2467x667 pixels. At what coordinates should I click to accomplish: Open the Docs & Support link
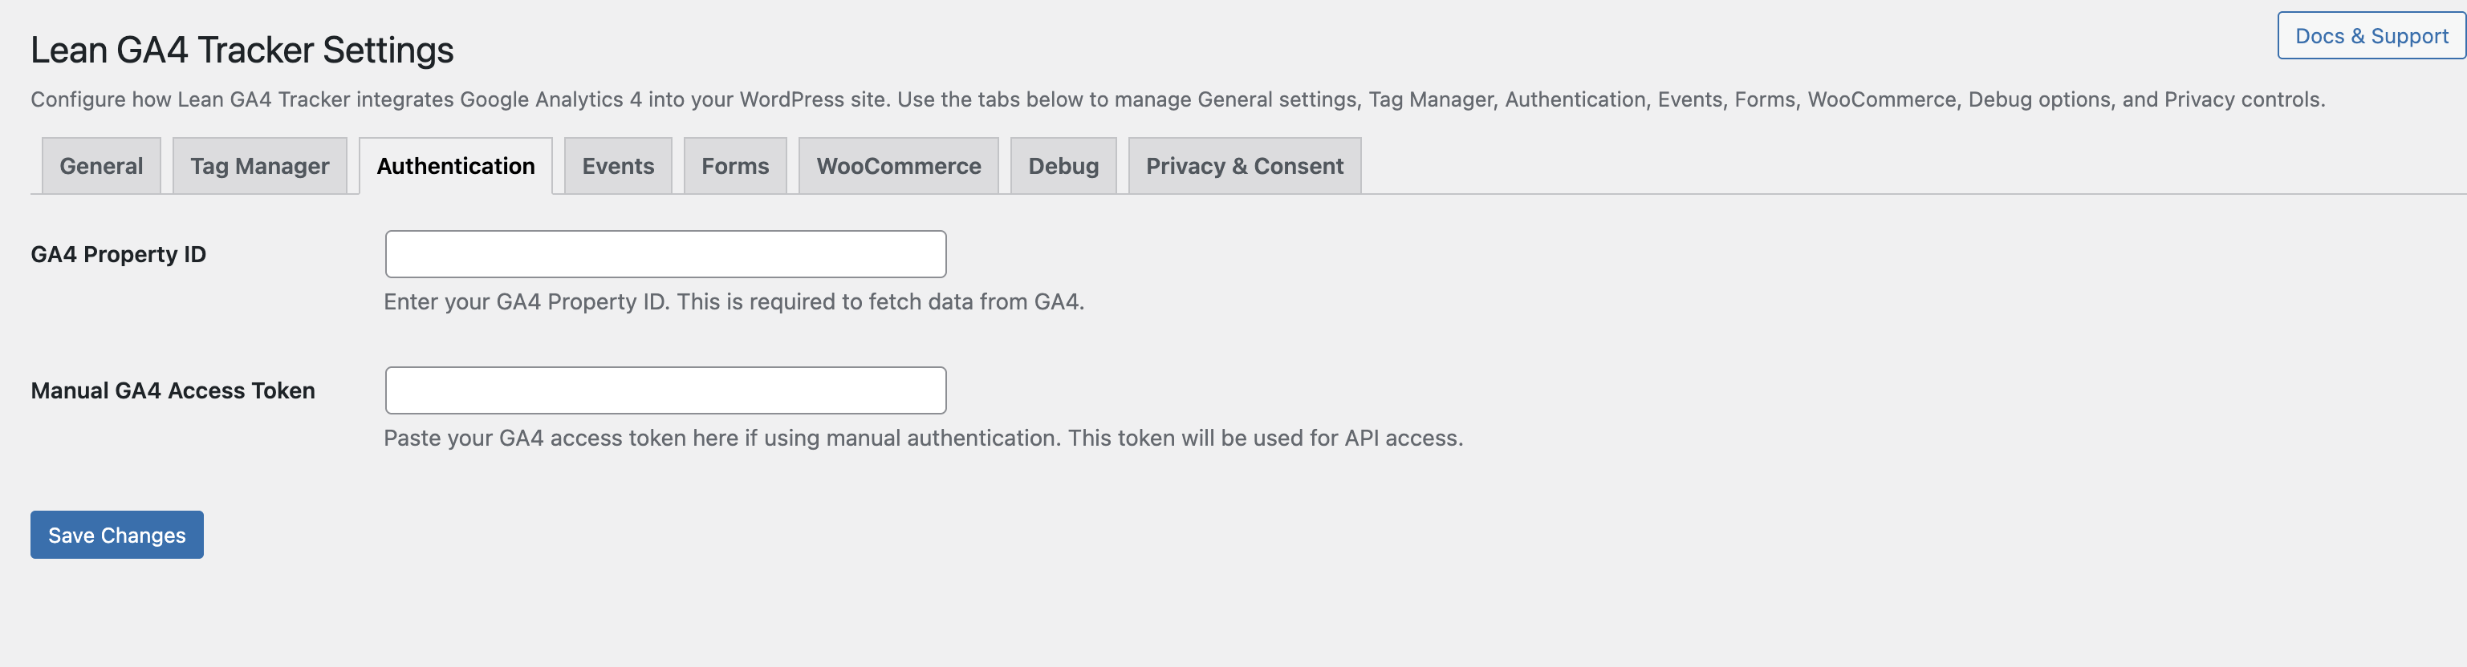pos(2371,36)
